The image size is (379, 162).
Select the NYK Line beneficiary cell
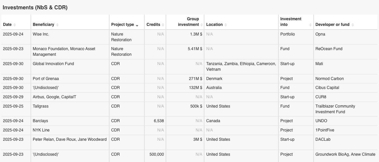coord(41,130)
